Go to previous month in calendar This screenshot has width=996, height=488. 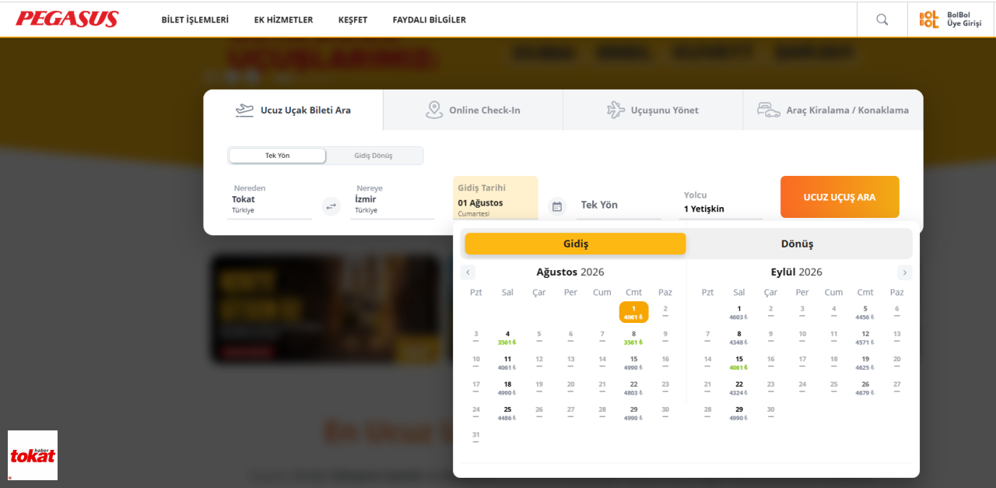point(468,272)
